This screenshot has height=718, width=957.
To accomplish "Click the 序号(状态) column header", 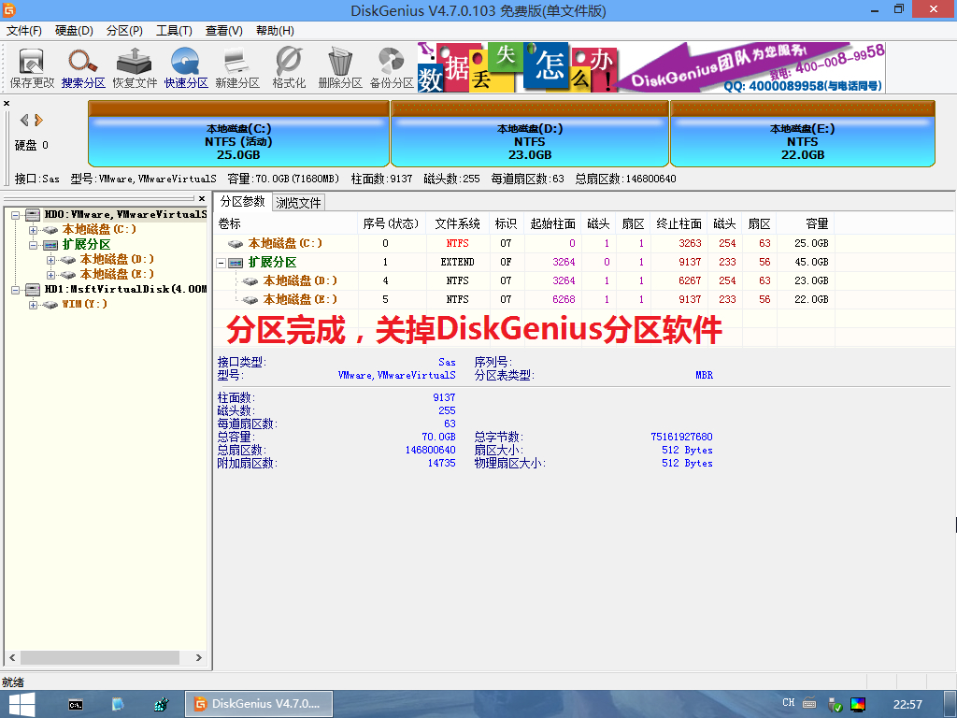I will (x=392, y=223).
